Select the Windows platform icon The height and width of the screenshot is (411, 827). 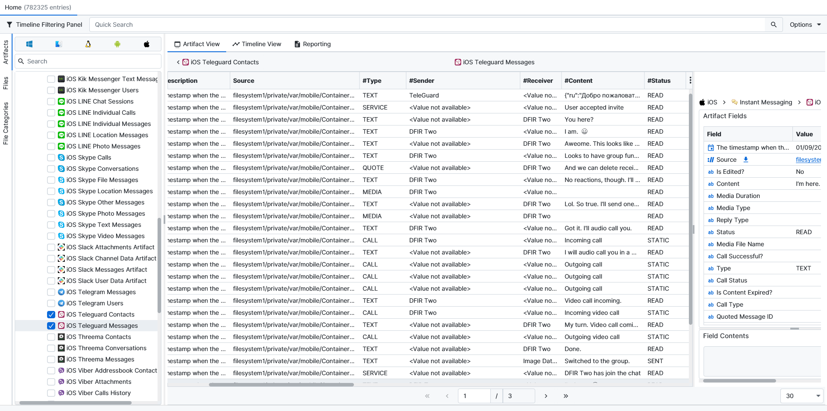click(29, 44)
